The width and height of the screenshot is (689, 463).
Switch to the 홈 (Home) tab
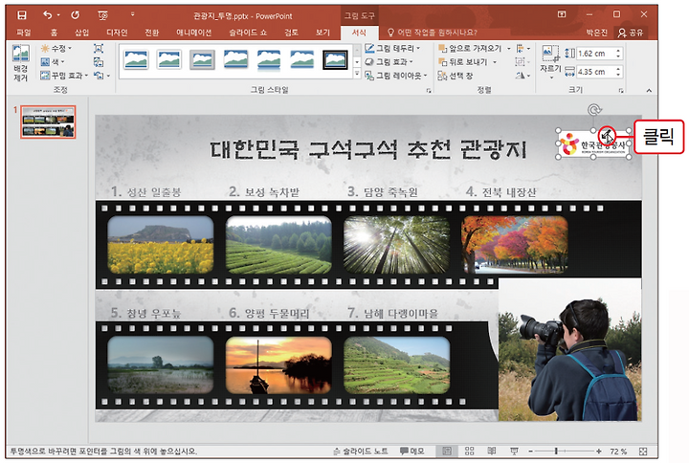coord(54,33)
